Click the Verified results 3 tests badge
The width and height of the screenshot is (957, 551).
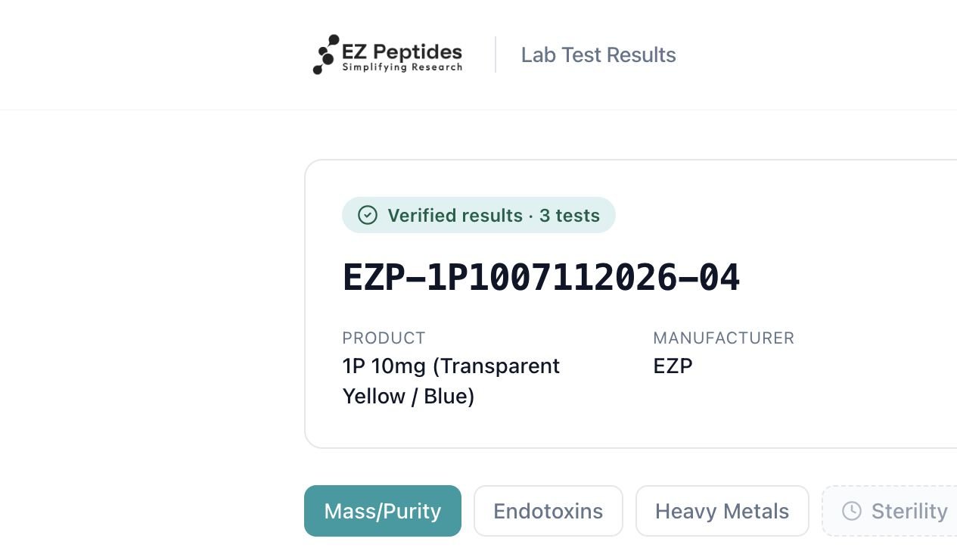coord(479,215)
